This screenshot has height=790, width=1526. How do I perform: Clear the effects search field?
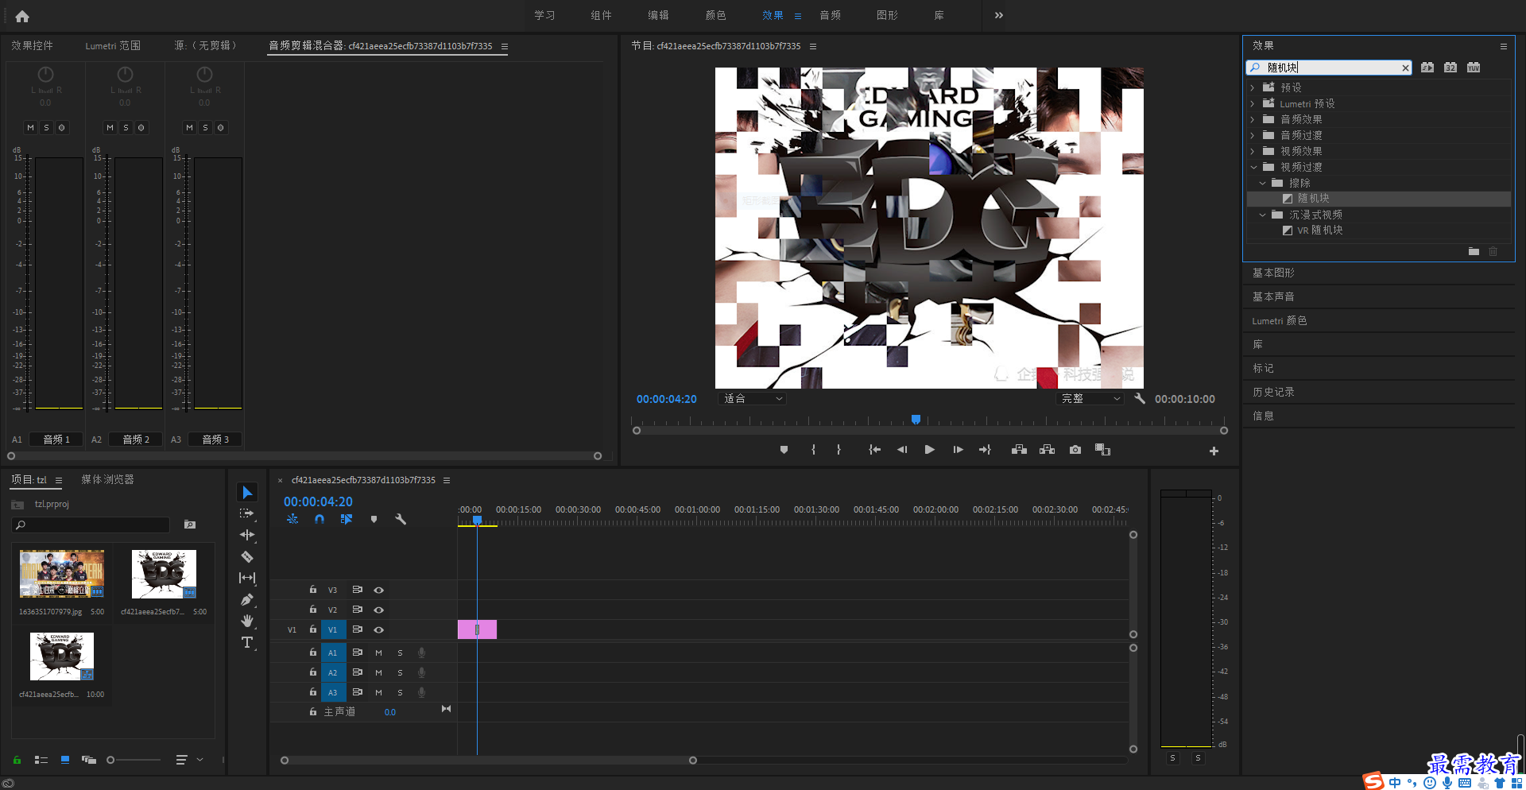tap(1405, 68)
